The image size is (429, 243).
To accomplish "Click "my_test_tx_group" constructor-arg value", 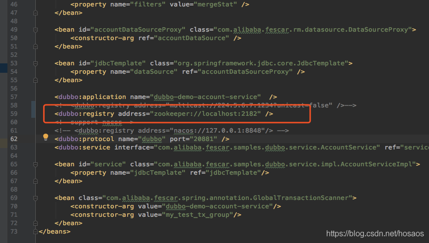I will coord(198,215).
